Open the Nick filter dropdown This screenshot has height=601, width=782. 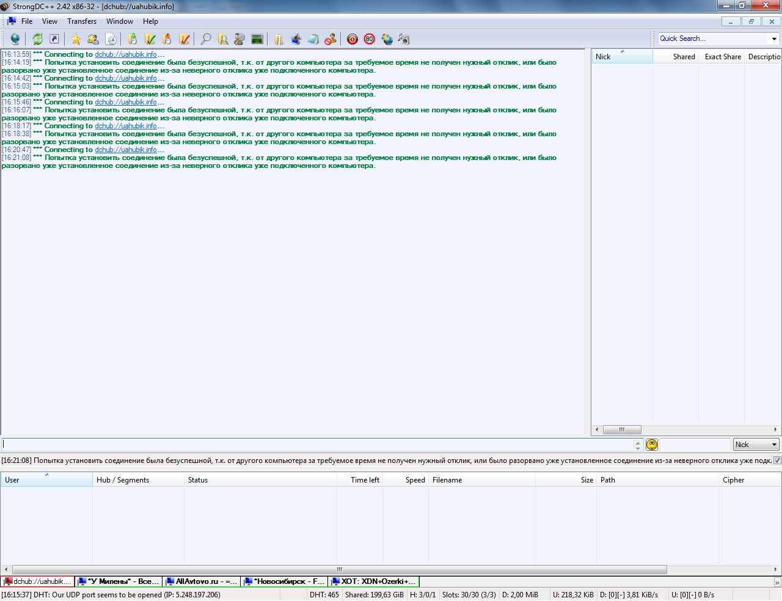pos(774,445)
